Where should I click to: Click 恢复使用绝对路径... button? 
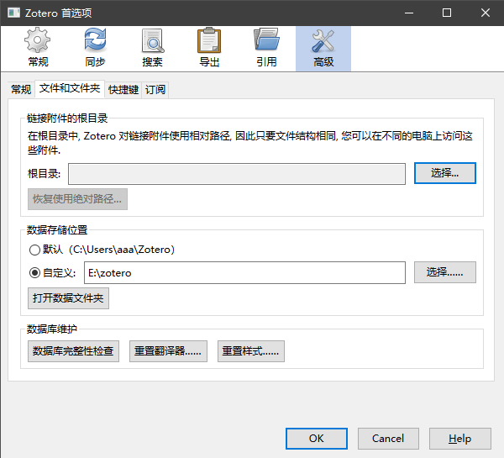click(77, 199)
